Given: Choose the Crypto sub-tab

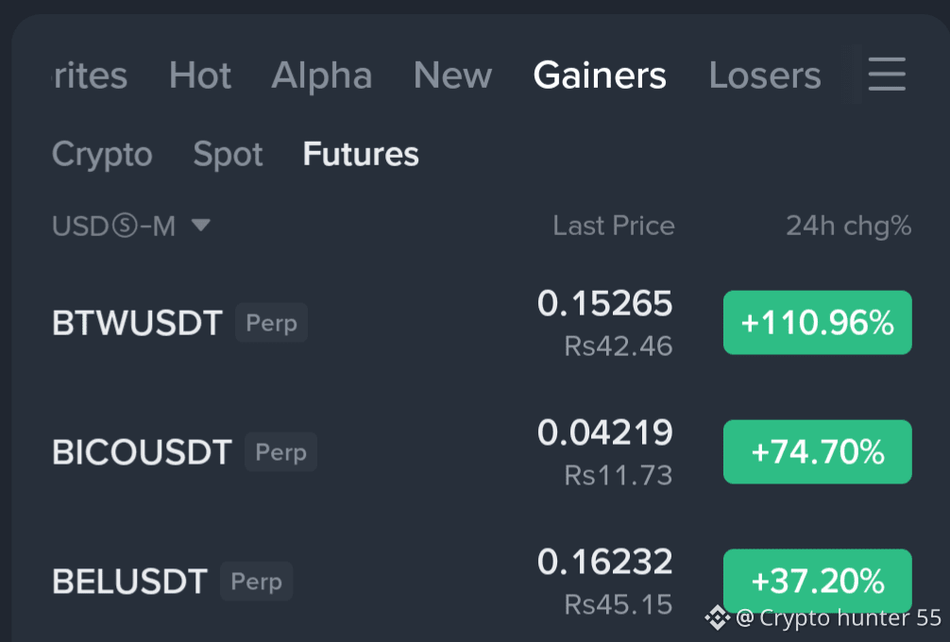Looking at the screenshot, I should pyautogui.click(x=102, y=154).
